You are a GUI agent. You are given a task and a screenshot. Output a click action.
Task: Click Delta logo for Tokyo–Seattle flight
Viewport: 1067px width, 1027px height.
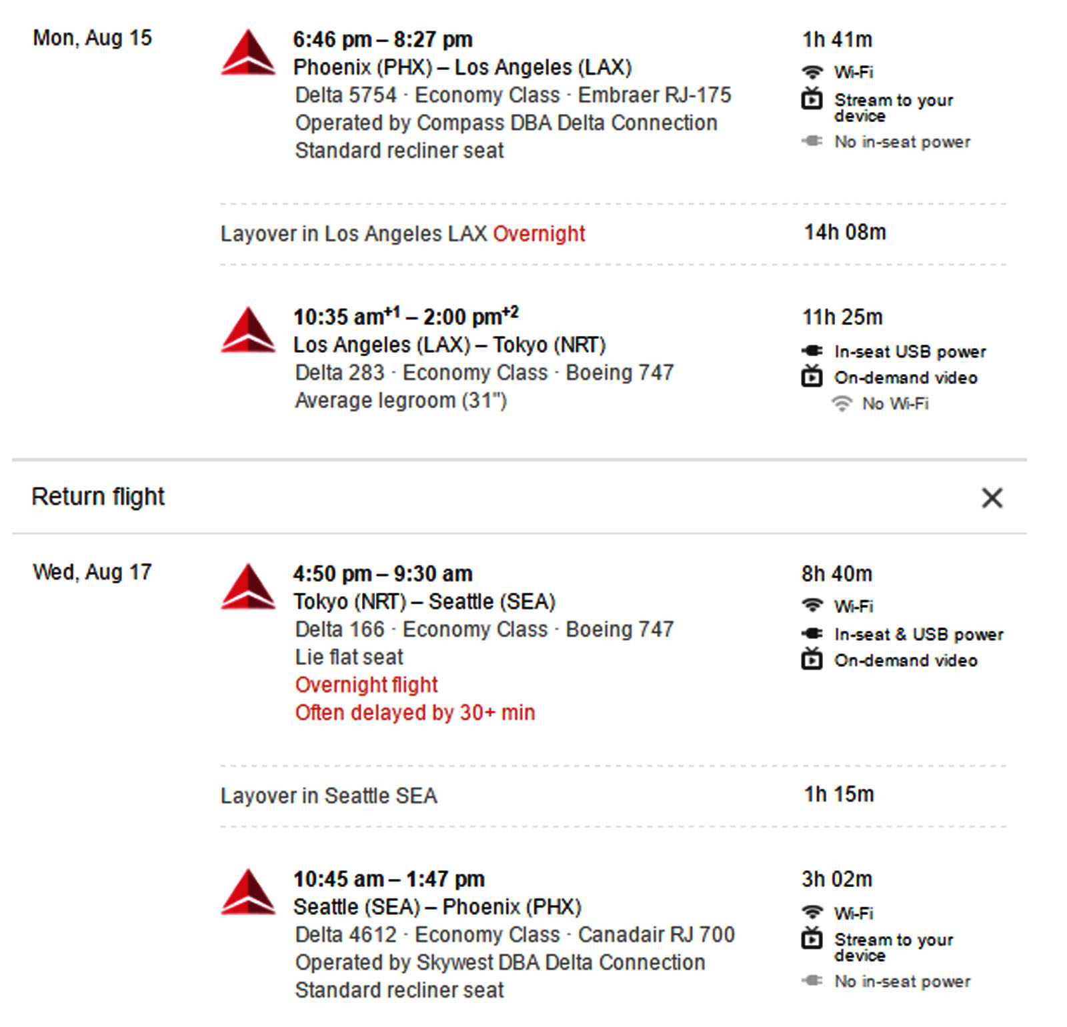(248, 587)
